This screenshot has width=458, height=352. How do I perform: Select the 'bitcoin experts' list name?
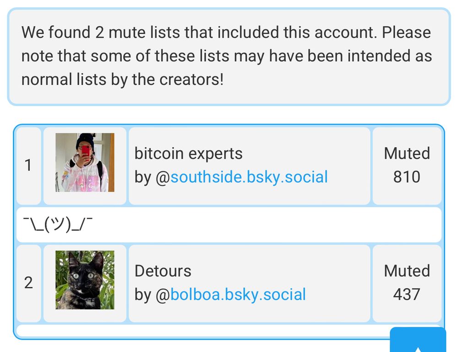click(188, 154)
